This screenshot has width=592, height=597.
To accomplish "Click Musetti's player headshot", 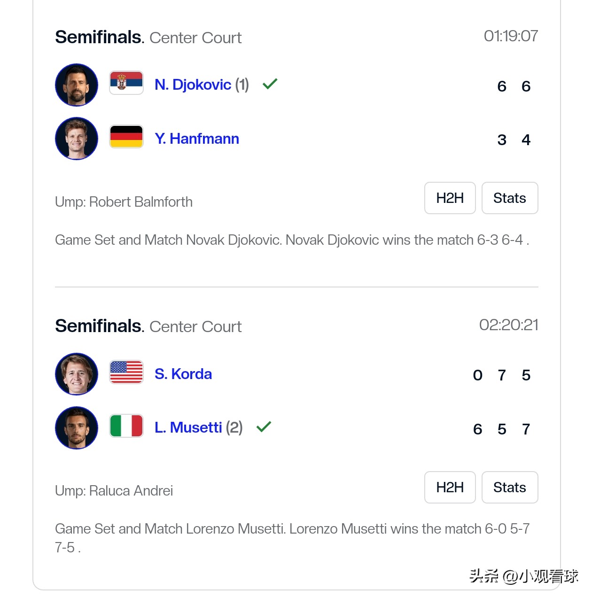I will [77, 427].
